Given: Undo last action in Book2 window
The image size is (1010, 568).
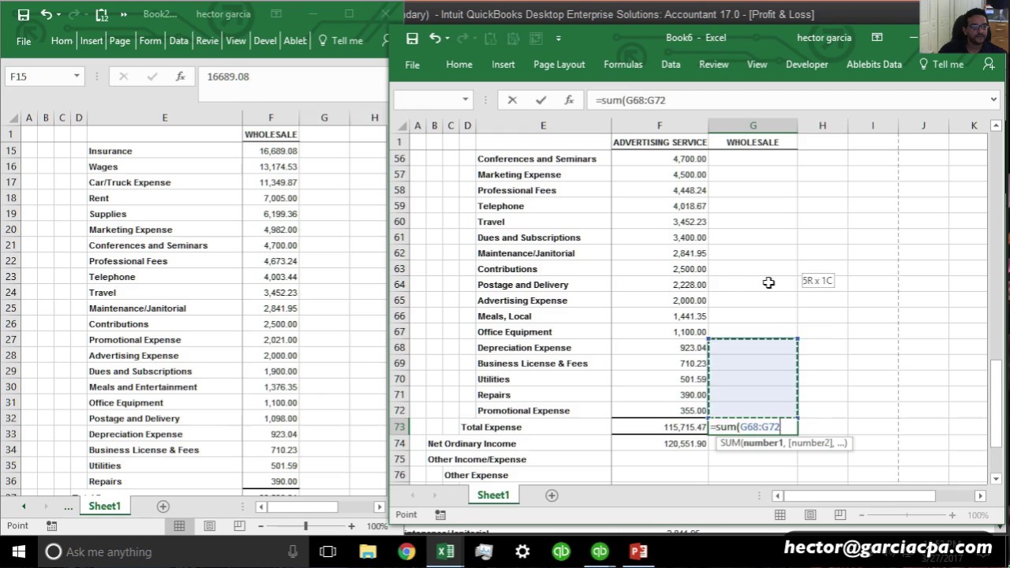Looking at the screenshot, I should 46,14.
